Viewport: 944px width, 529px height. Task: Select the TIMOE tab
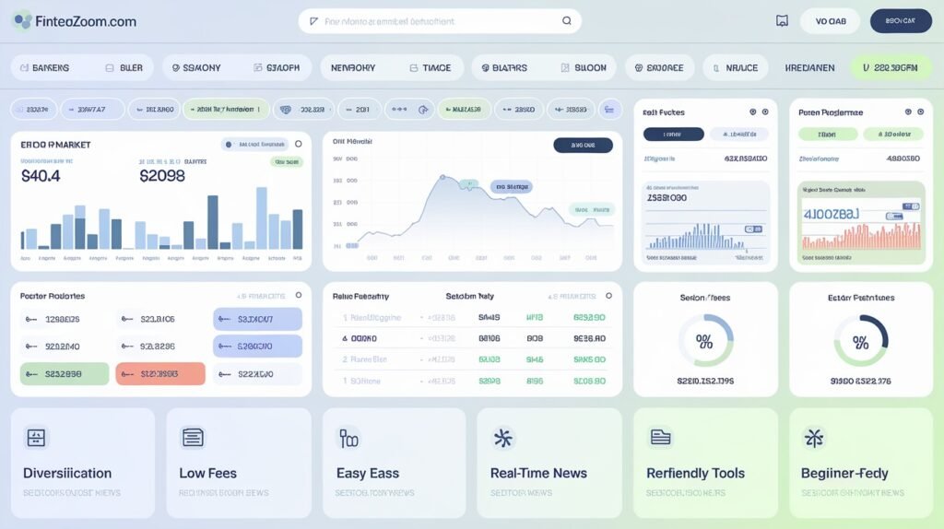pyautogui.click(x=430, y=68)
